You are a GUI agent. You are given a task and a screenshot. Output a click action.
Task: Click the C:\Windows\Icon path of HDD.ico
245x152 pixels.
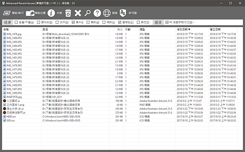coord(61,117)
